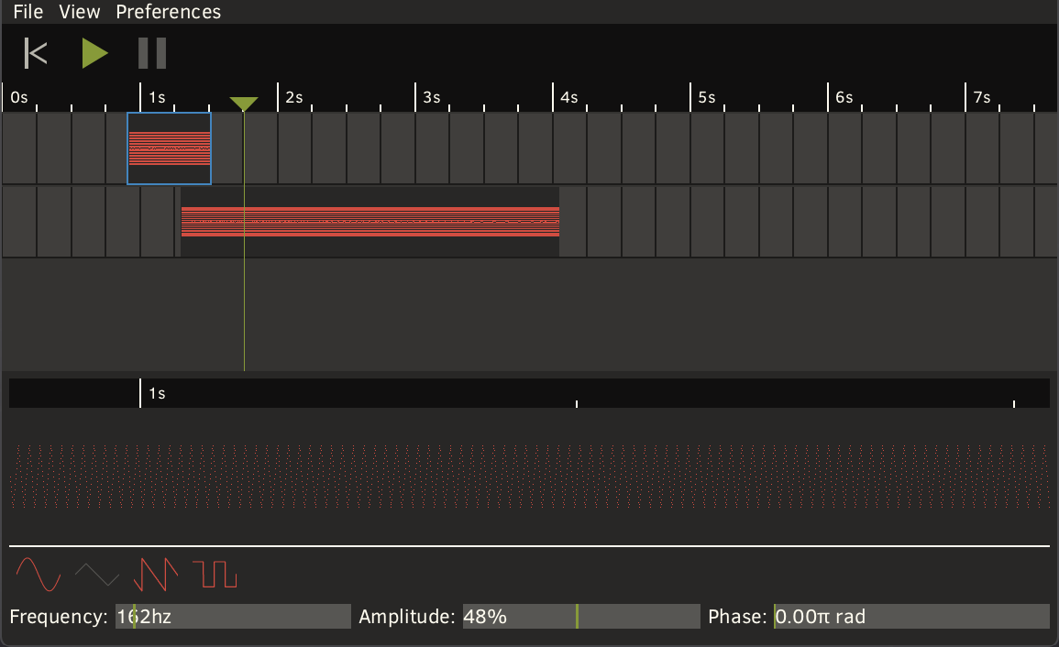Click the Phase slider showing 0.00π rad
The height and width of the screenshot is (647, 1059).
[x=911, y=617]
